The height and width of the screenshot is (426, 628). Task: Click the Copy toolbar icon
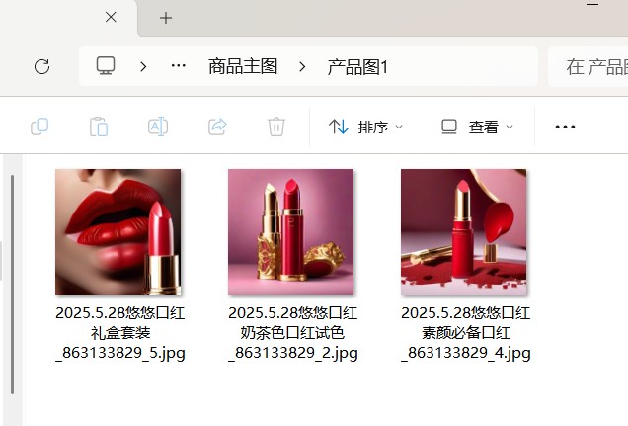tap(39, 127)
